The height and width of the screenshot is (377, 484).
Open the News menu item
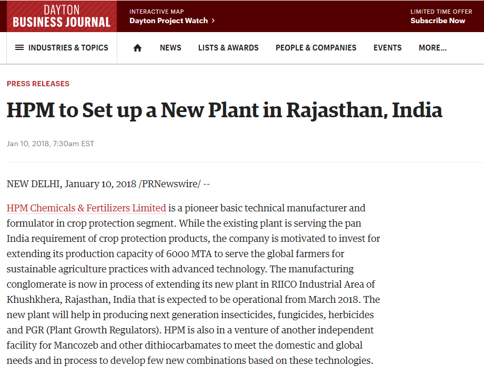click(170, 48)
